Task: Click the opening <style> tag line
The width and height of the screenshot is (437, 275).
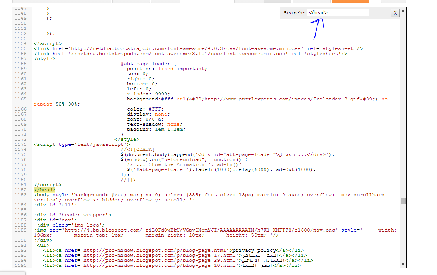Action: pos(45,59)
